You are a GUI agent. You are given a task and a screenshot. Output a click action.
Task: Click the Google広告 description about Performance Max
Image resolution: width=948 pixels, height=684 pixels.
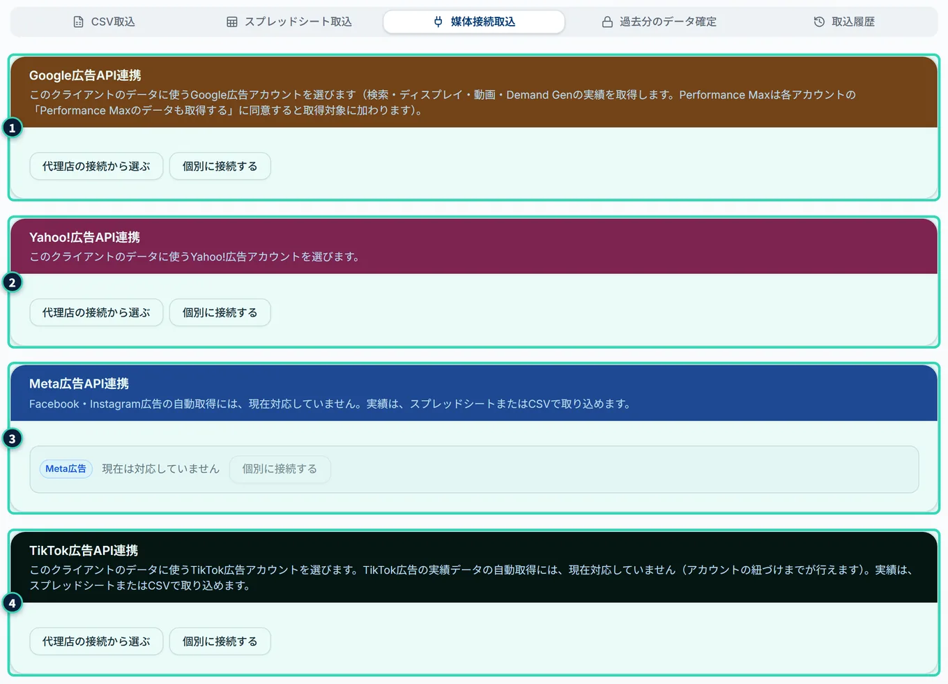[x=443, y=102]
